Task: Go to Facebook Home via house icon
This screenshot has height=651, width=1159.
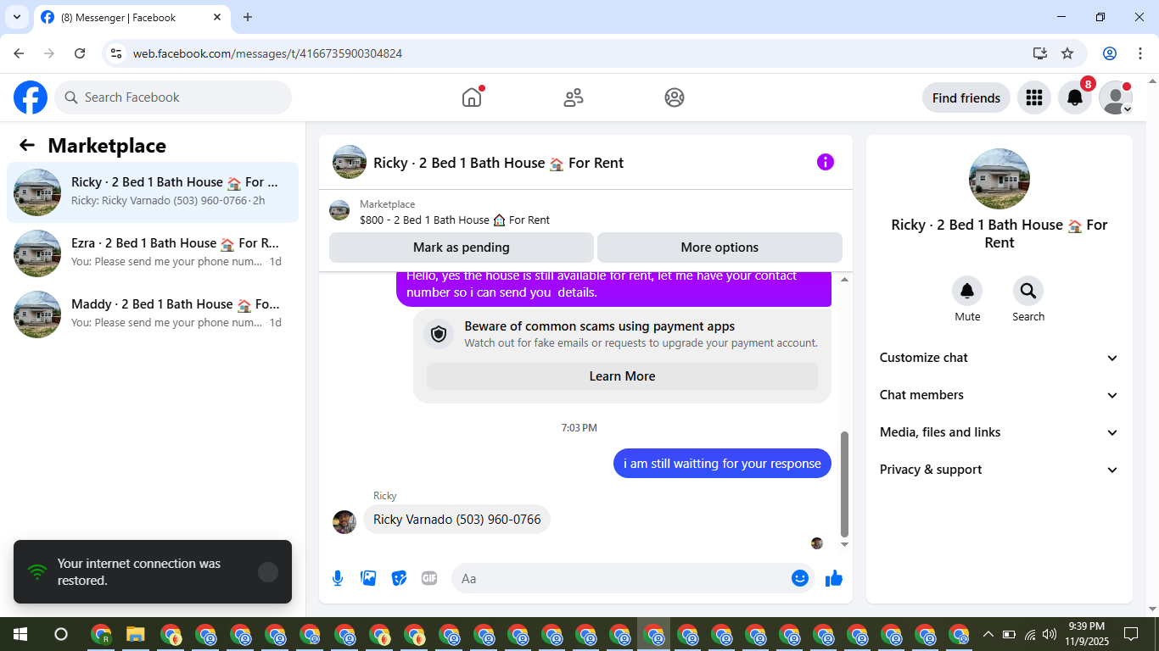Action: tap(472, 97)
